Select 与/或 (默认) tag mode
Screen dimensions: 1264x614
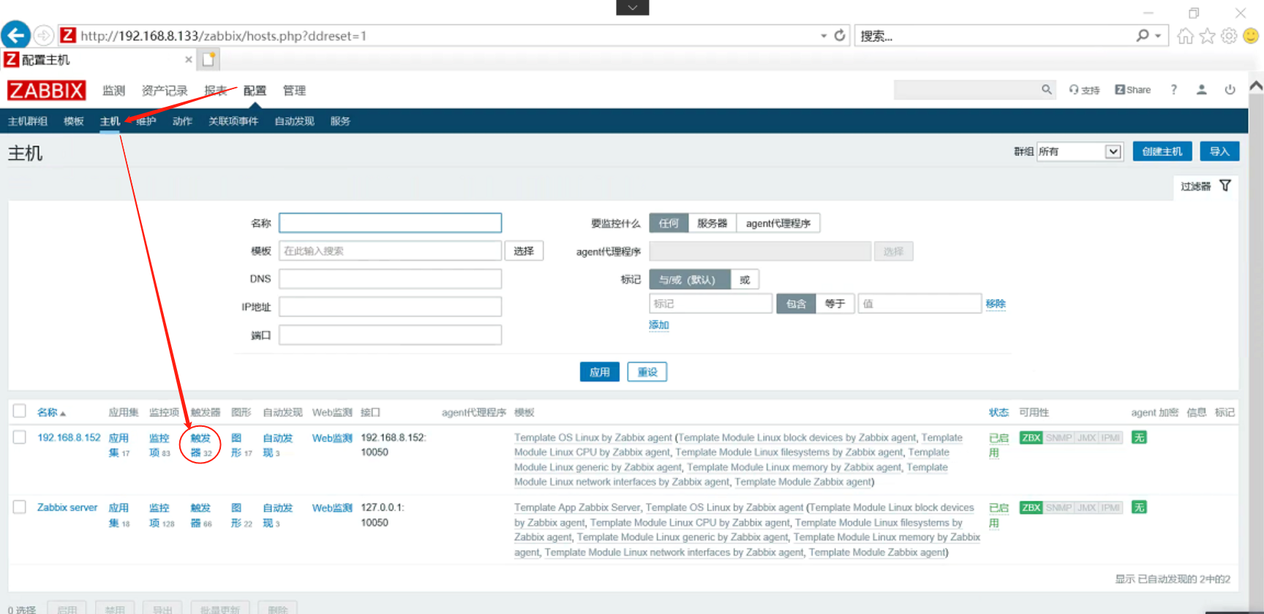689,279
